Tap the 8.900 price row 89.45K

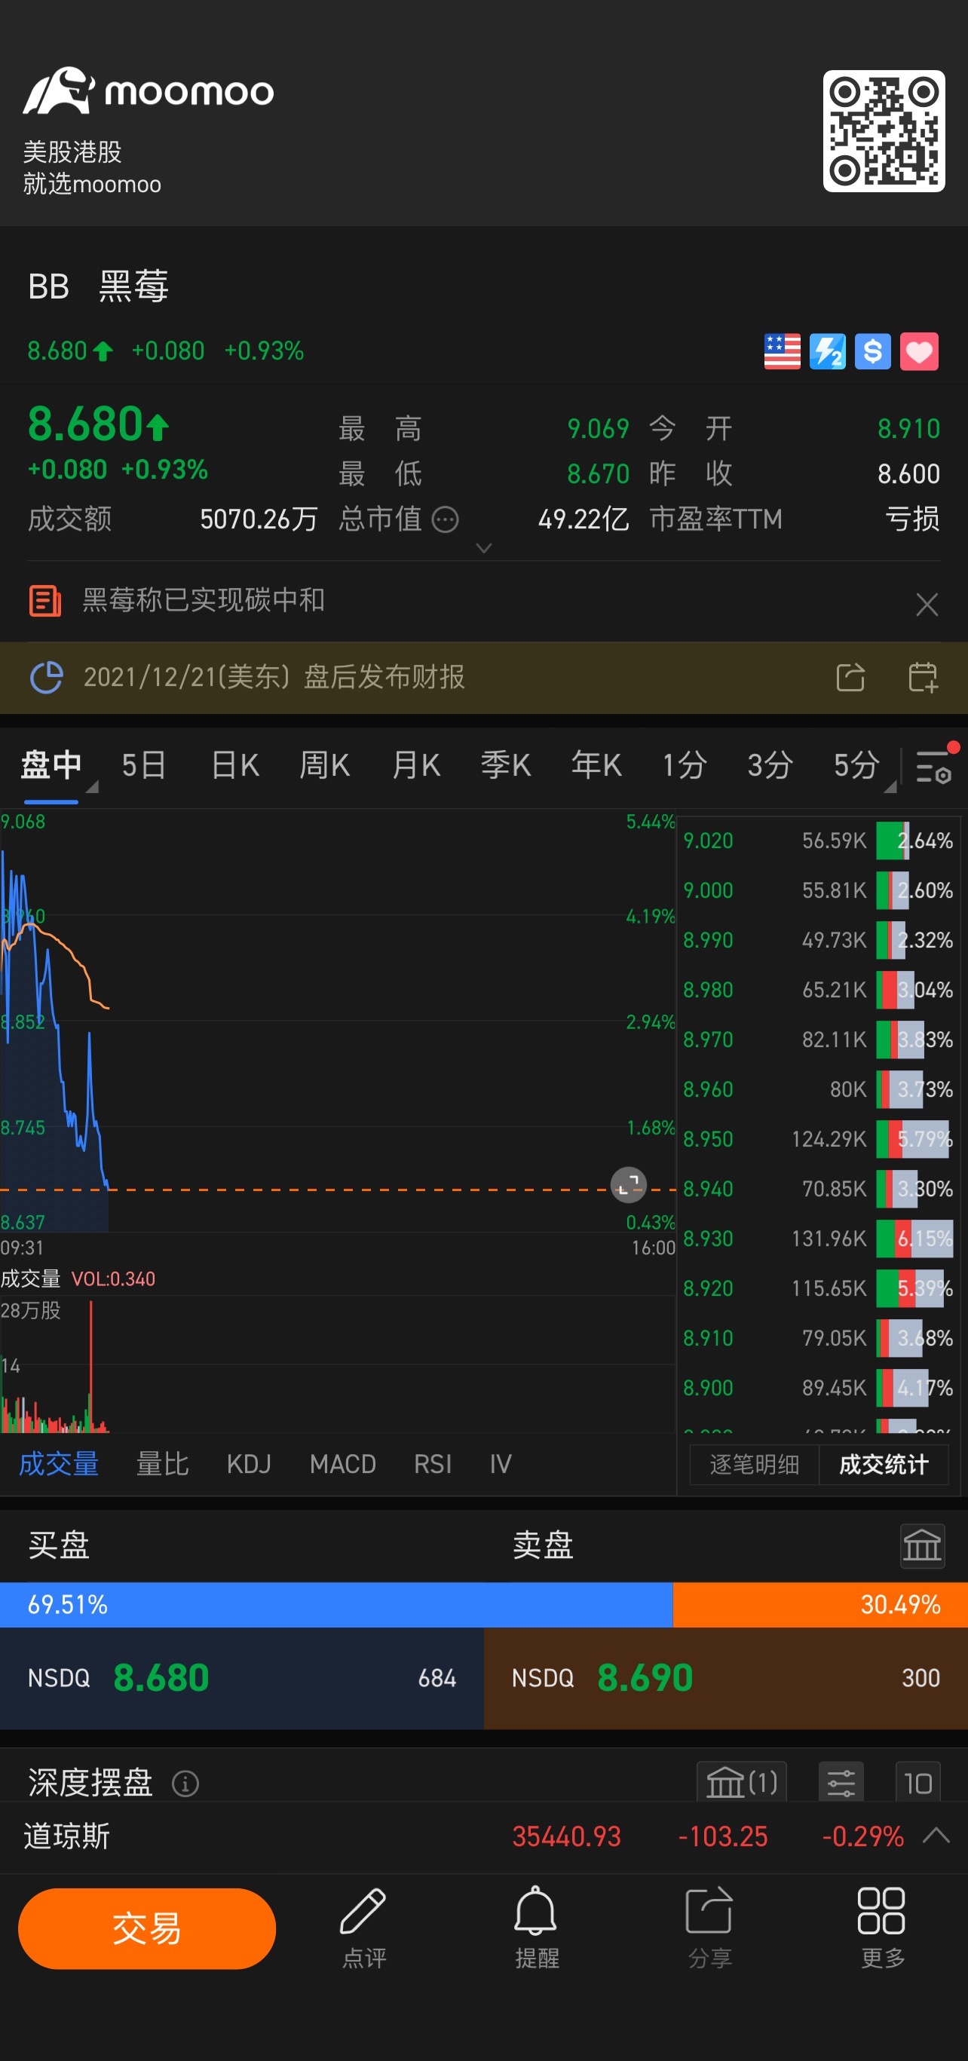tap(818, 1388)
